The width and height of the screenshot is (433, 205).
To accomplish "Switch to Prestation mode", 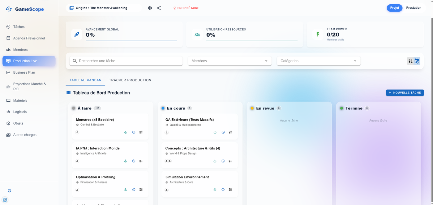I will coord(414,8).
